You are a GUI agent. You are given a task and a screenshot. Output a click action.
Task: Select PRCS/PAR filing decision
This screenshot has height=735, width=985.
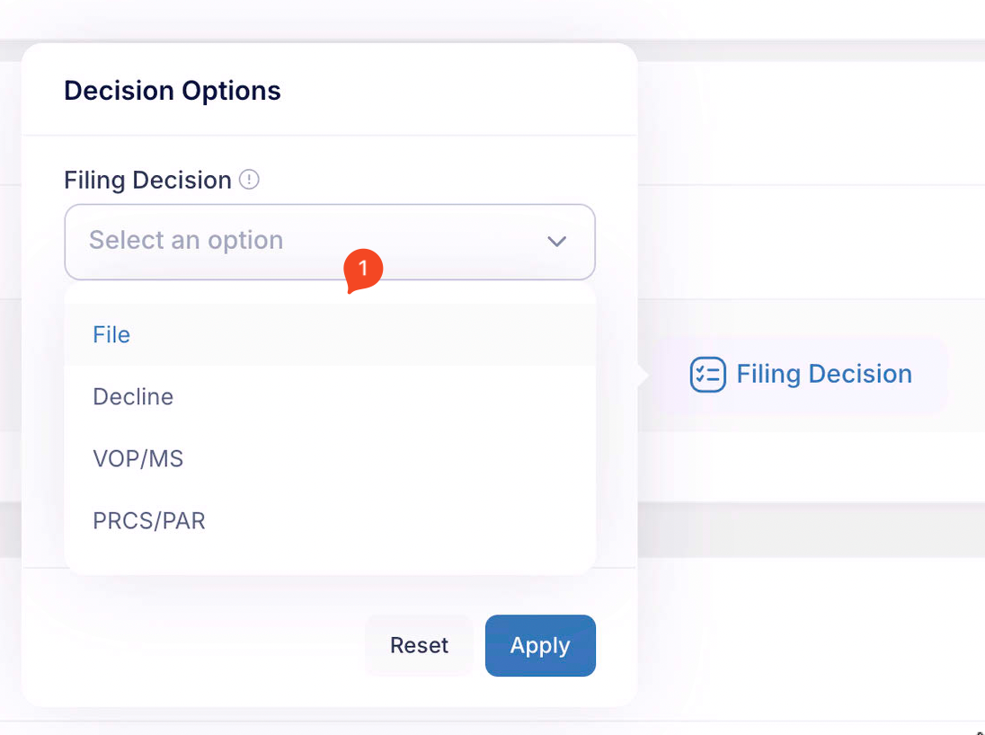(x=330, y=521)
